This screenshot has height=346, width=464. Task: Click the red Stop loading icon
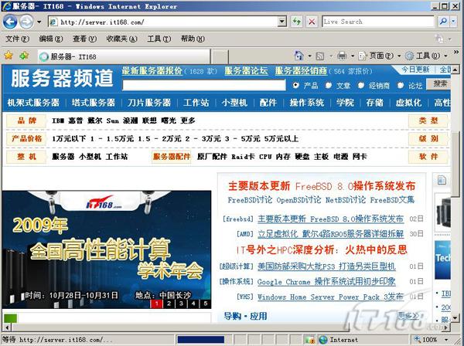coord(312,22)
